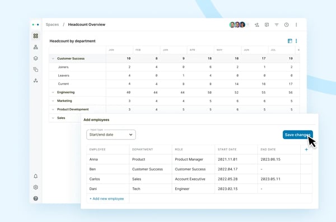Image resolution: width=336 pixels, height=222 pixels.
Task: Click Account Executive role cell
Action: (193, 179)
